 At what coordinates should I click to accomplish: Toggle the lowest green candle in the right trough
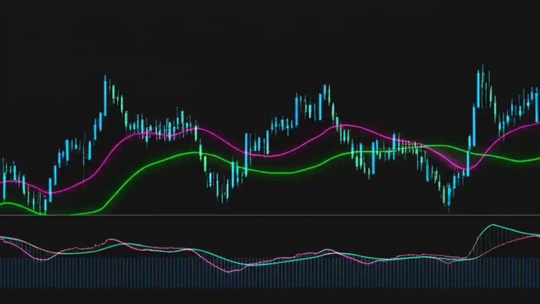tap(445, 194)
